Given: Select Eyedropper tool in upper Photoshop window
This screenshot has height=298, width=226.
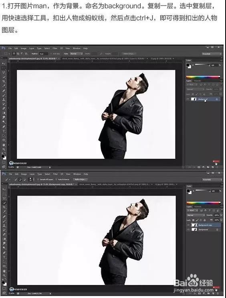Looking at the screenshot, I should (x=4, y=86).
